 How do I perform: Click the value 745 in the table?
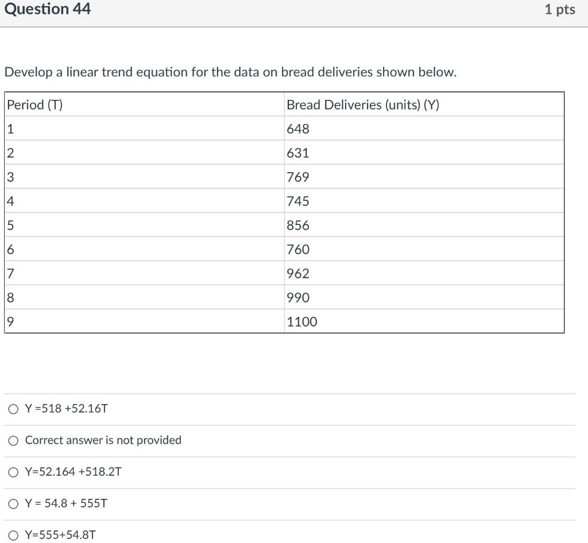click(297, 201)
